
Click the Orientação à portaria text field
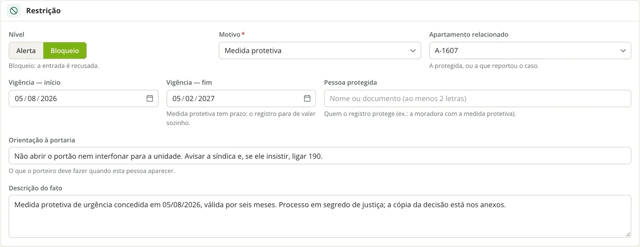coord(320,156)
